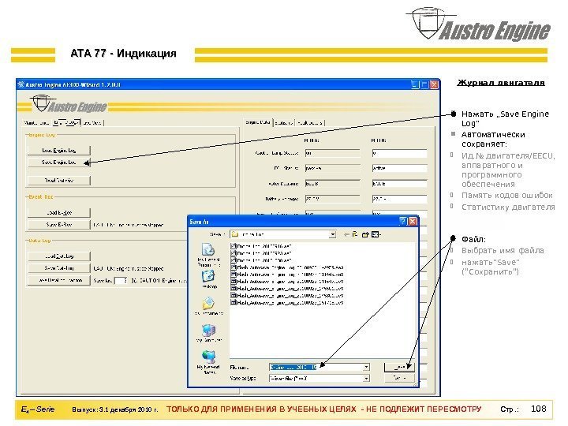This screenshot has width=568, height=426.
Task: Click the Load Engine Log button
Action: pyautogui.click(x=58, y=150)
